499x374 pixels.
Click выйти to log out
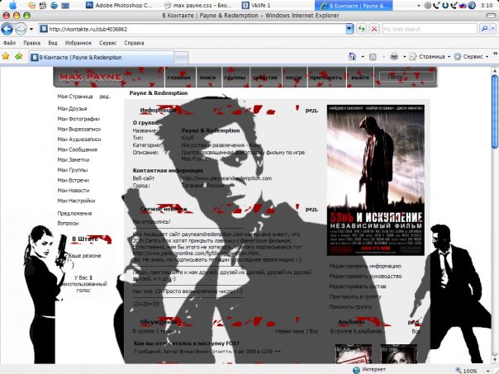click(360, 78)
